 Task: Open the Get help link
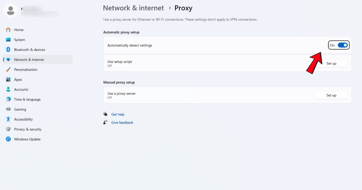tap(118, 114)
